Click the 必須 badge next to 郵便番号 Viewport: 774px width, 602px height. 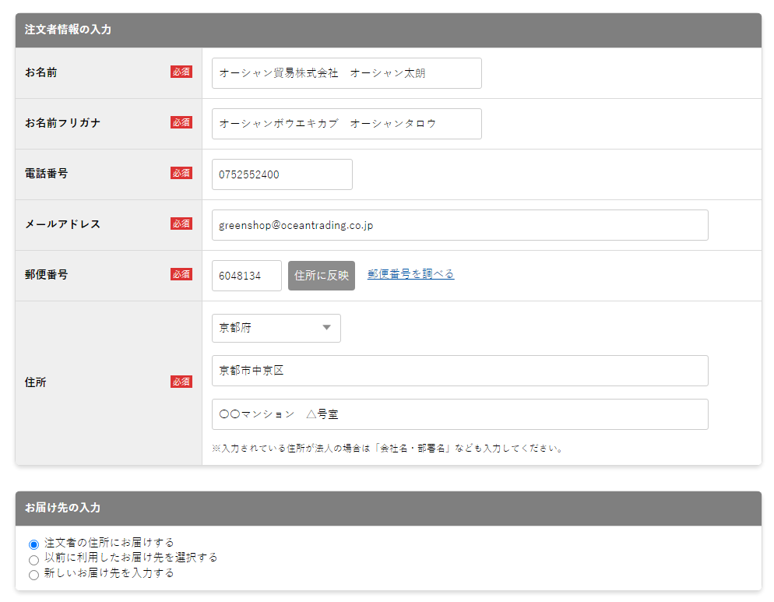click(181, 274)
